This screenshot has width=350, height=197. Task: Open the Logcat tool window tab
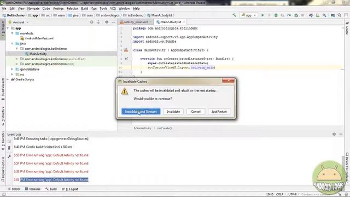click(x=70, y=189)
